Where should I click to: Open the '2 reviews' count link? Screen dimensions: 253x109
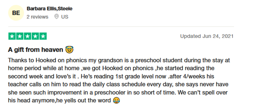pos(37,17)
